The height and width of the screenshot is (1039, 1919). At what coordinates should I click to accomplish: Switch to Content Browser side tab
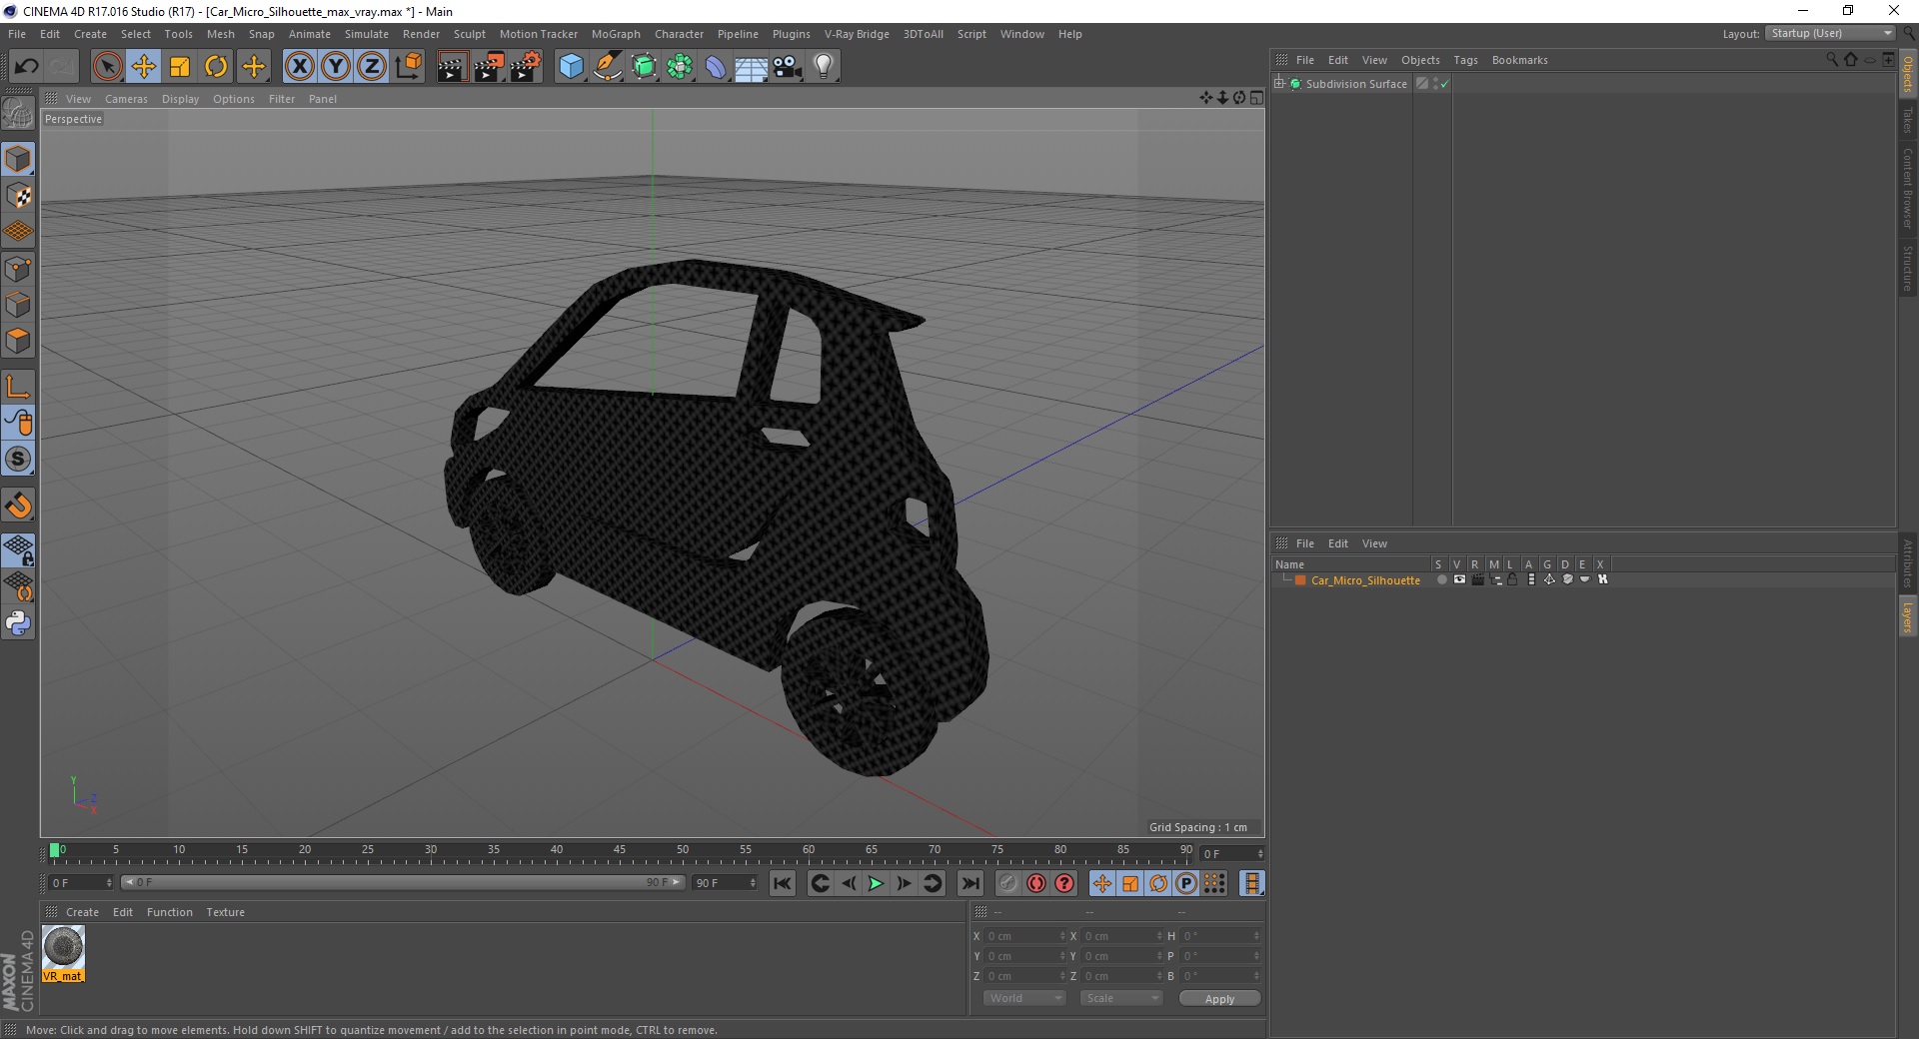[1907, 189]
